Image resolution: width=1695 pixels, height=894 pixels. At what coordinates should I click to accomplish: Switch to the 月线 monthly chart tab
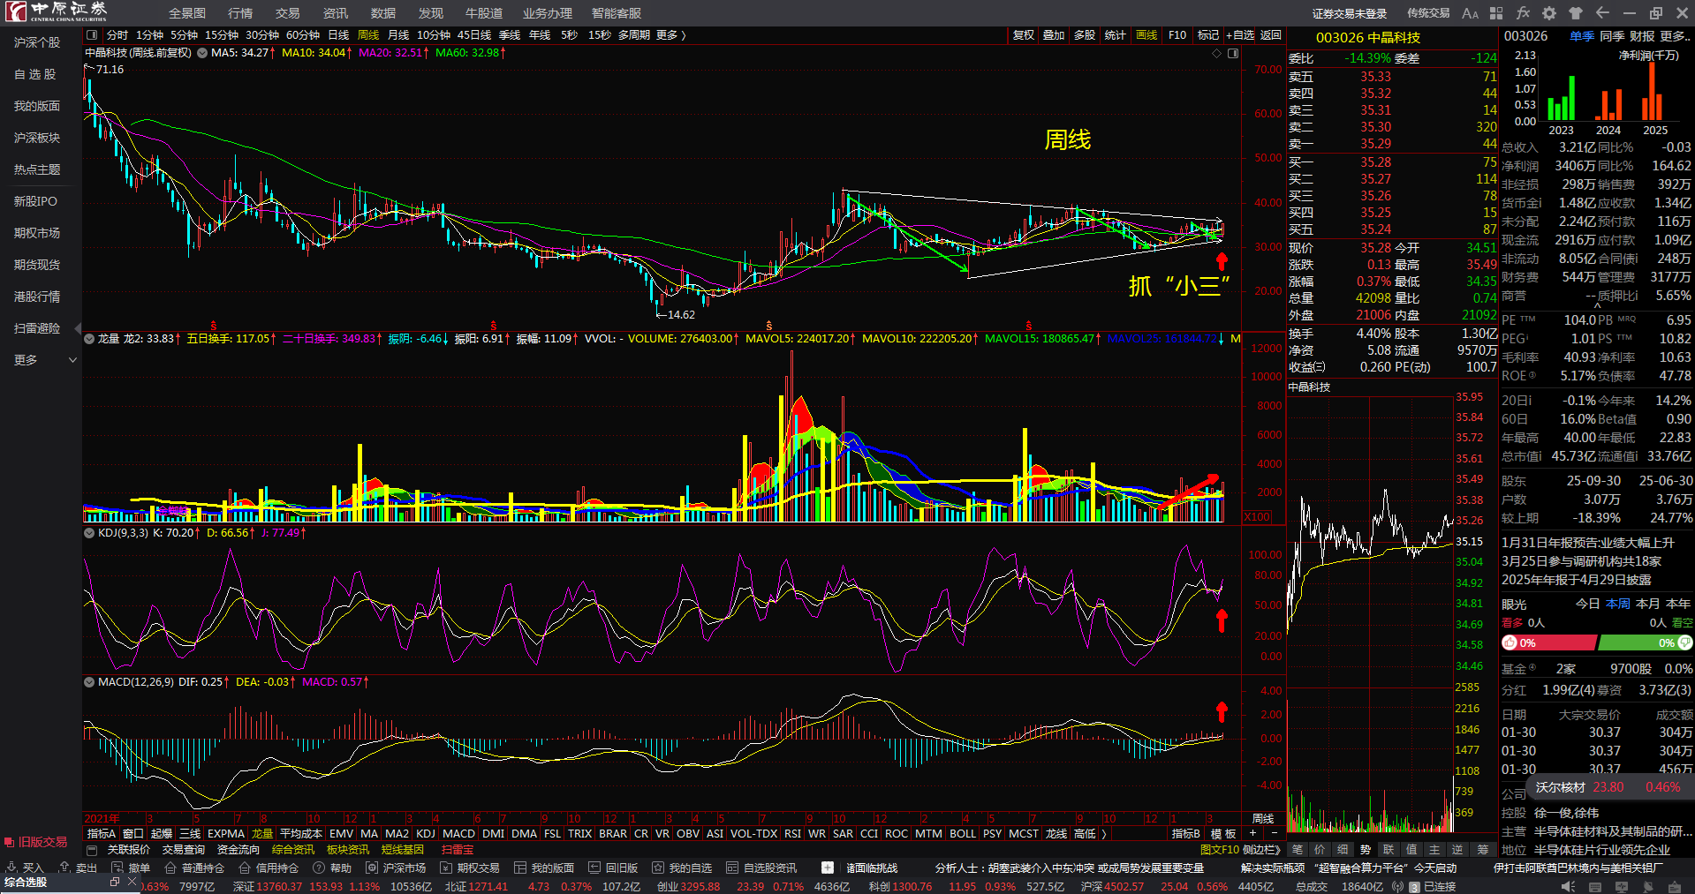(x=398, y=35)
